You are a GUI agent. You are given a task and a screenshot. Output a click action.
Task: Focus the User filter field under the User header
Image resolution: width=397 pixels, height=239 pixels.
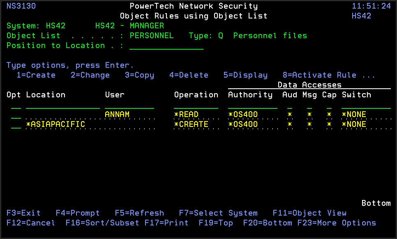[x=129, y=105]
